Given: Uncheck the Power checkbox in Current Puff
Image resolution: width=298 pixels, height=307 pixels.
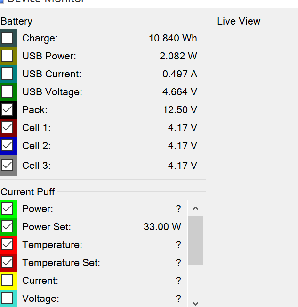Looking at the screenshot, I should coord(7,208).
